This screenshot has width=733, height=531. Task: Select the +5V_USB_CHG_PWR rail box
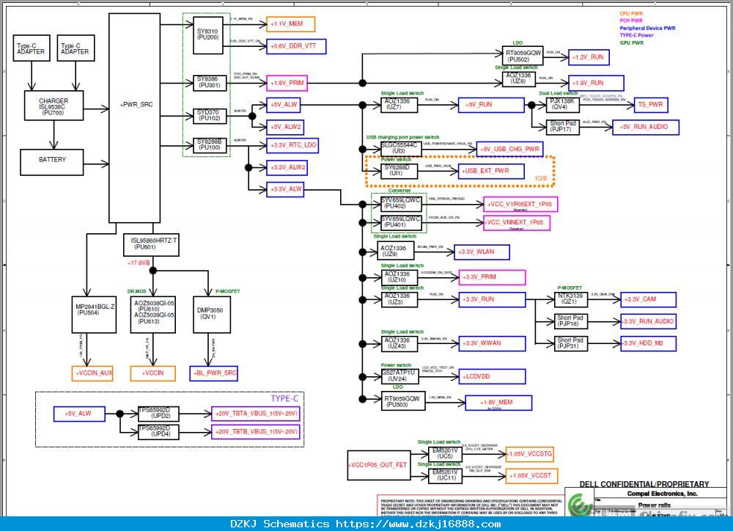point(509,149)
